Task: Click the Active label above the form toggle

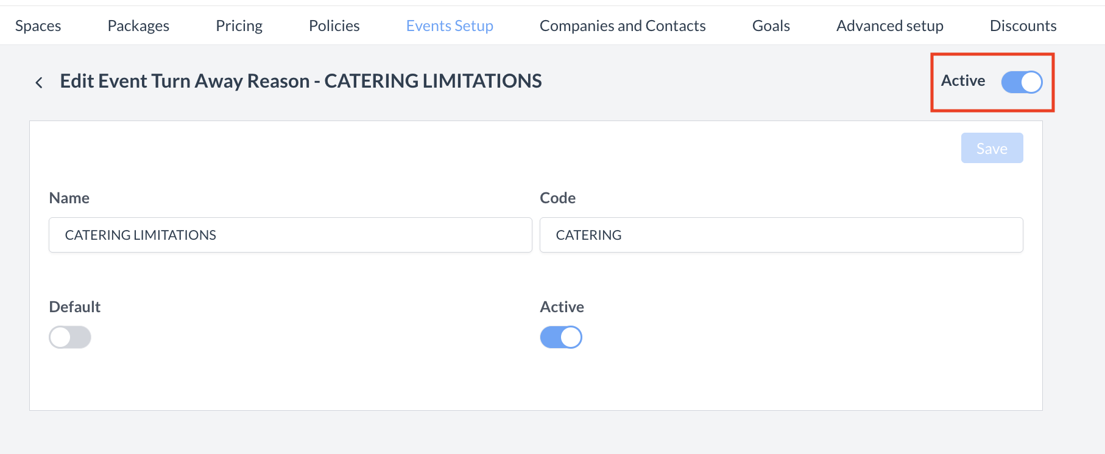Action: (561, 306)
